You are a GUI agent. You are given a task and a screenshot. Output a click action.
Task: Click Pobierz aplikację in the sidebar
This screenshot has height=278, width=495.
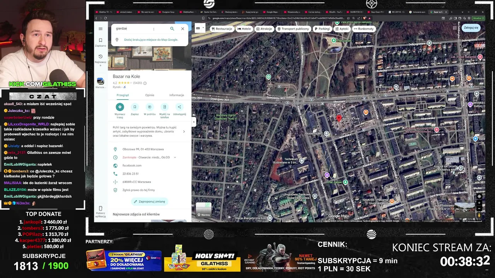[101, 212]
